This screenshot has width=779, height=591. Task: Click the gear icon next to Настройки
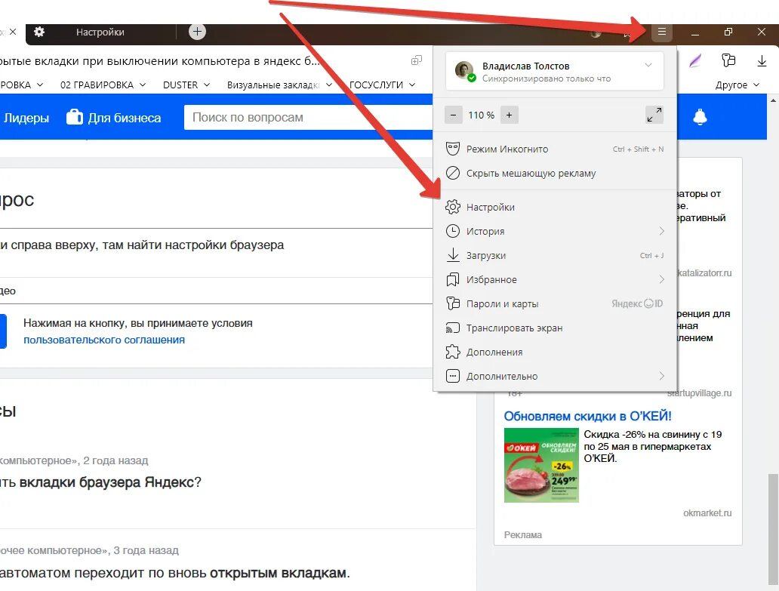tap(452, 207)
